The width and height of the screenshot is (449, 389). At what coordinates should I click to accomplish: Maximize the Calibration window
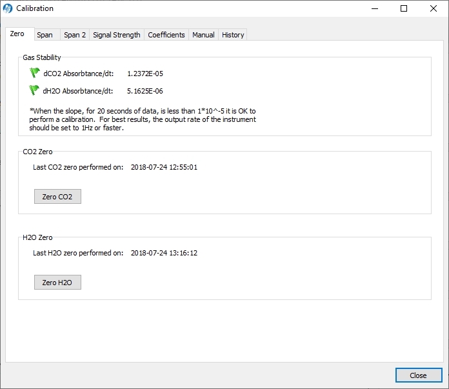click(x=404, y=8)
